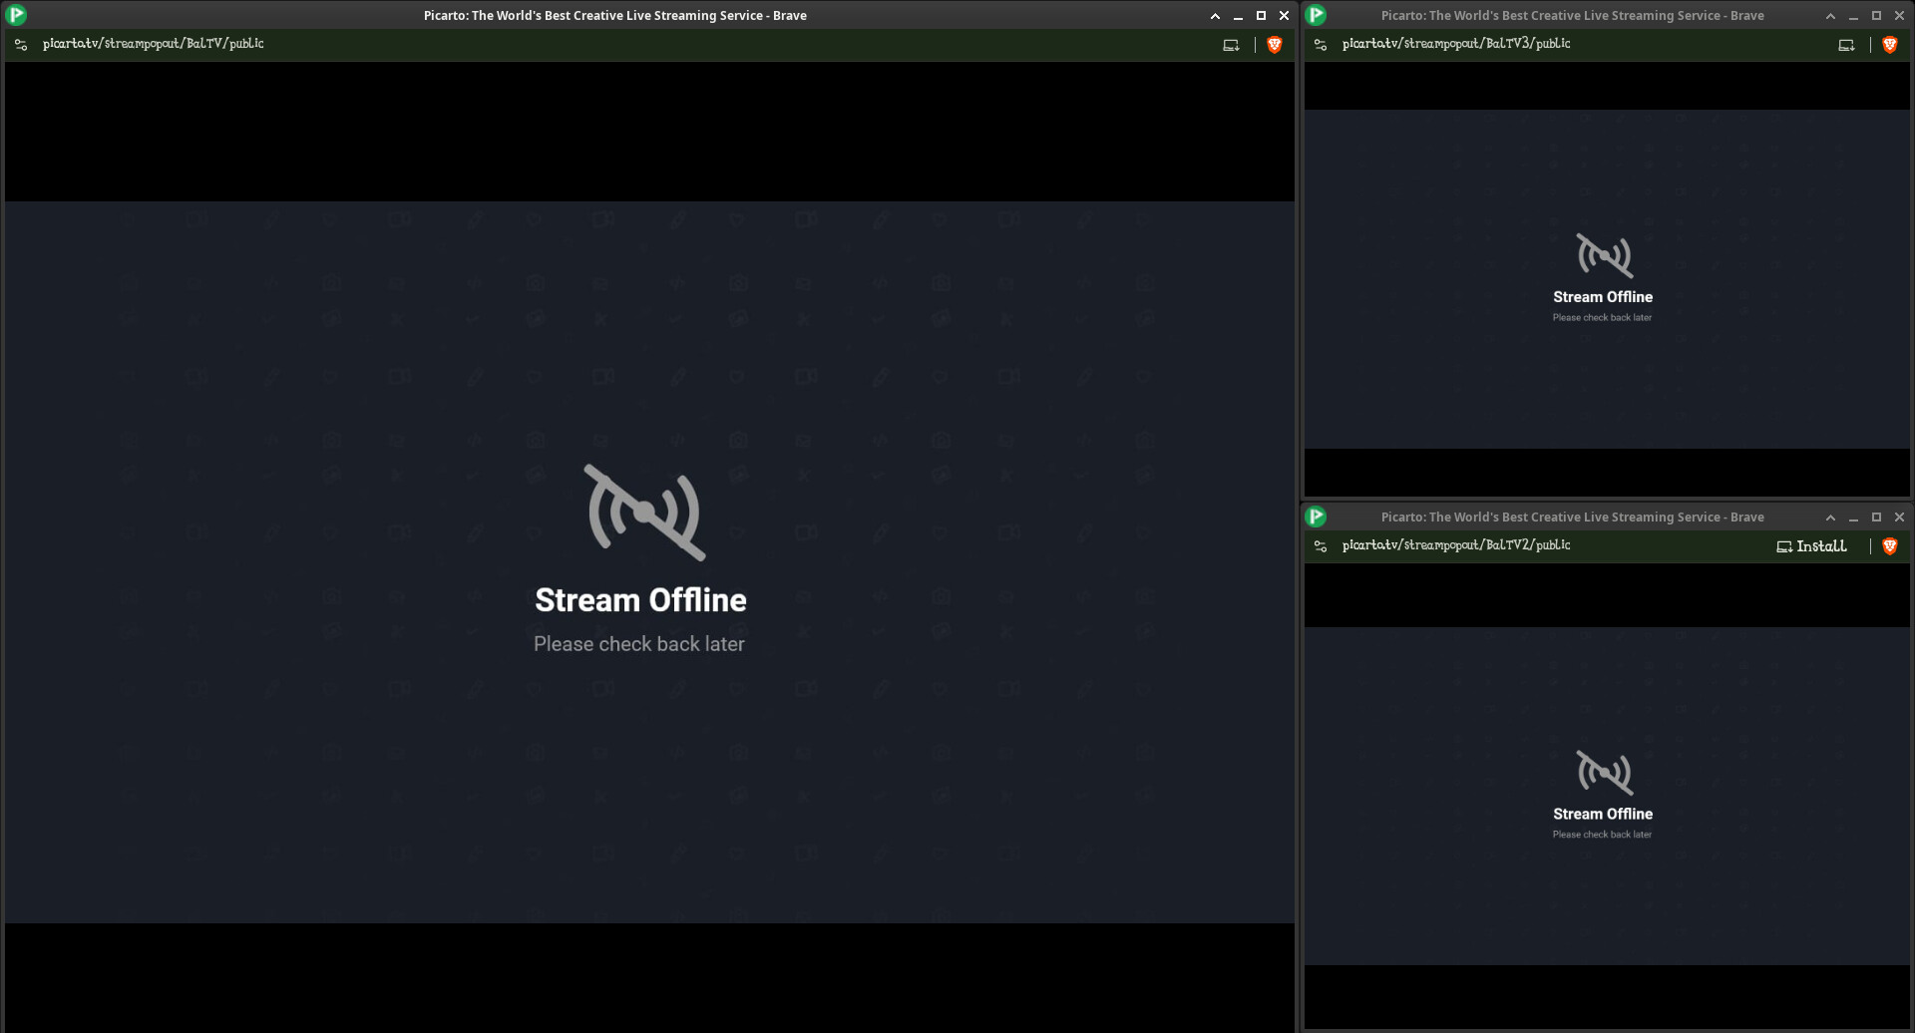
Task: Click install app icon in BalTV3 window toolbar
Action: (x=1847, y=45)
